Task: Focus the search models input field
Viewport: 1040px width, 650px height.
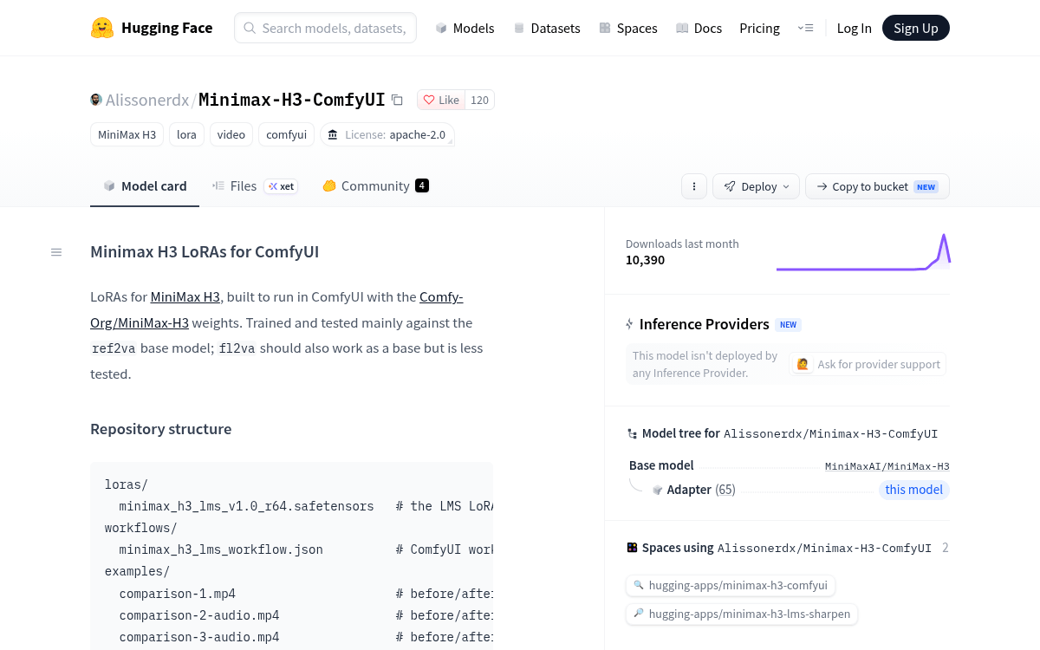Action: click(x=325, y=28)
